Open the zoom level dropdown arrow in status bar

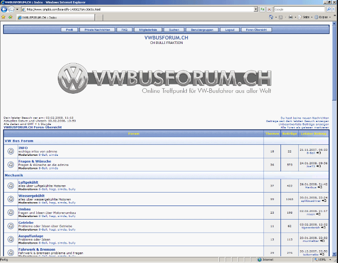tap(330, 260)
